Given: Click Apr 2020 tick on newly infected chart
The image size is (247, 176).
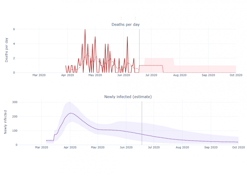Looking at the screenshot, I should click(x=70, y=147).
